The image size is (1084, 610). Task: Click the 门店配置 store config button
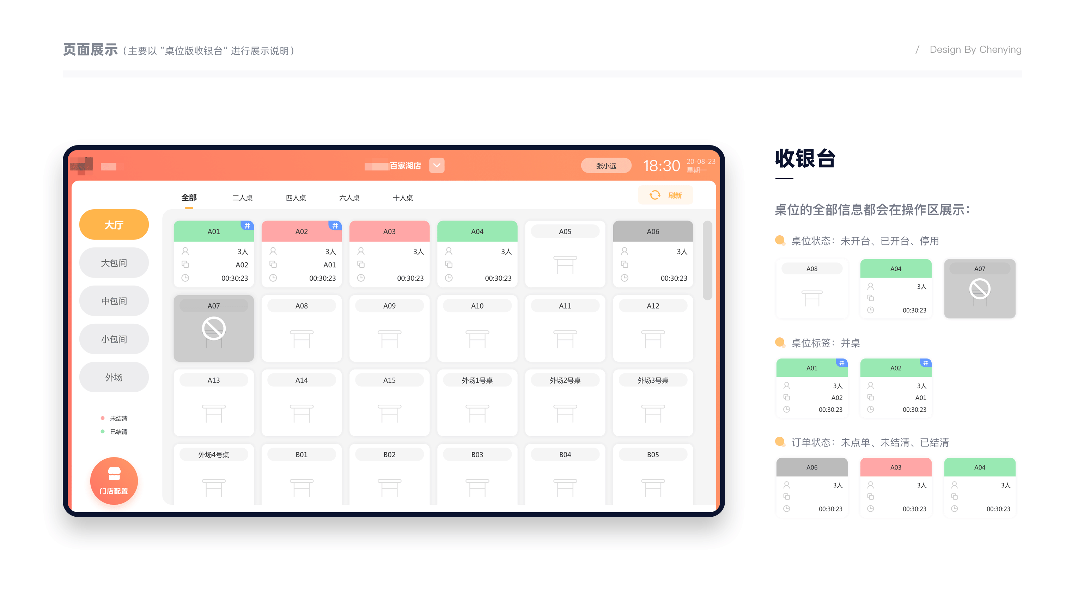pyautogui.click(x=114, y=480)
